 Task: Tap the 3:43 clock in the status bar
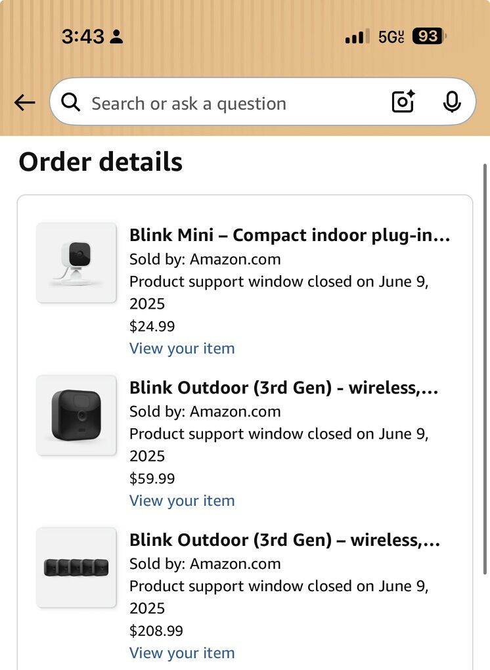click(x=83, y=37)
